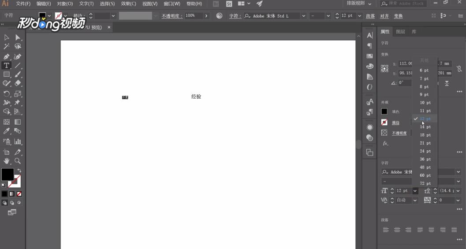This screenshot has height=249, width=466.
Task: Open leading value dropdown
Action: pos(458,191)
